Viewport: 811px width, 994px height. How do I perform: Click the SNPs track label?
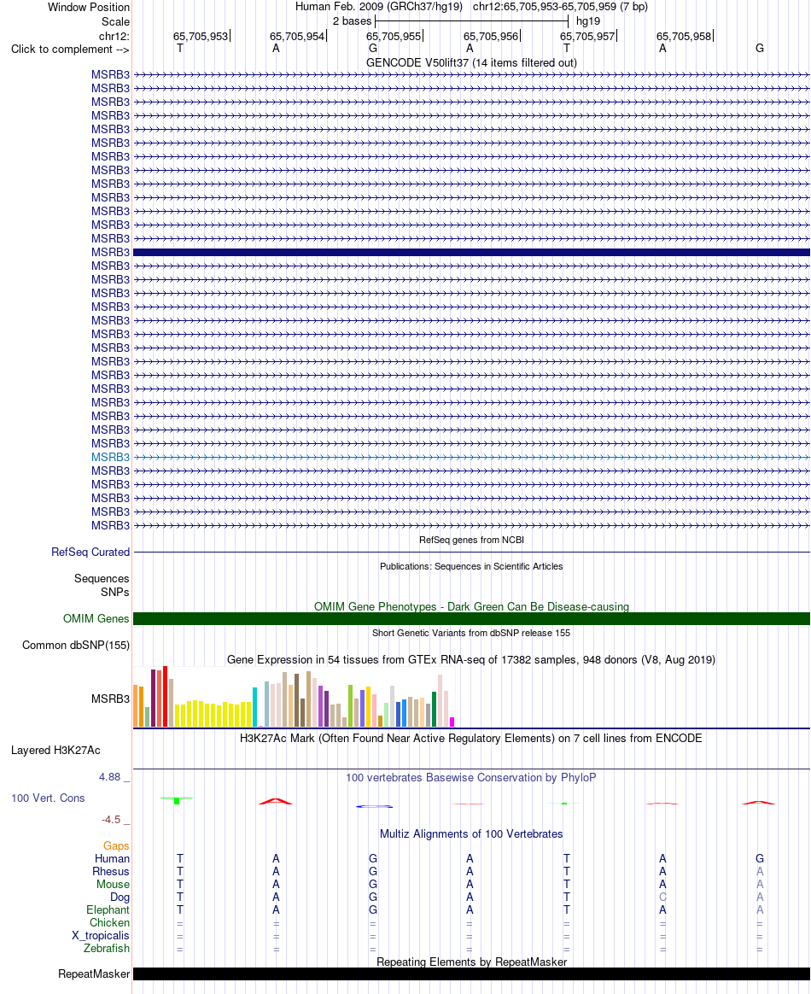pos(114,592)
